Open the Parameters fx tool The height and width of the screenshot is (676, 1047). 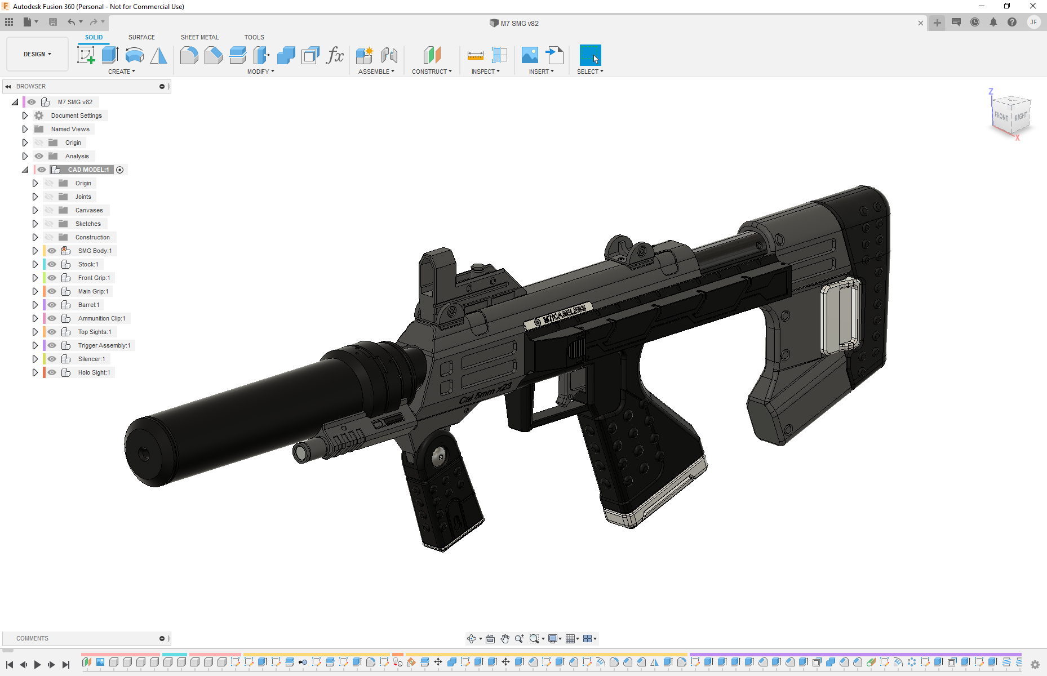(x=335, y=55)
